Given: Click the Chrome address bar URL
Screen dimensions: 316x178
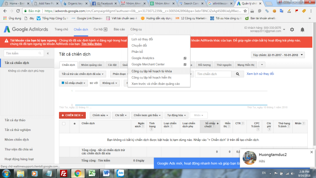Looking at the screenshot, I should pos(143,11).
